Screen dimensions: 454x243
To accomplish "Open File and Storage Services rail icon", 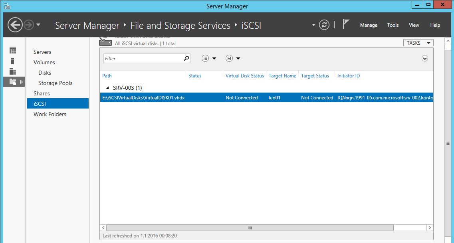I will coord(13,82).
